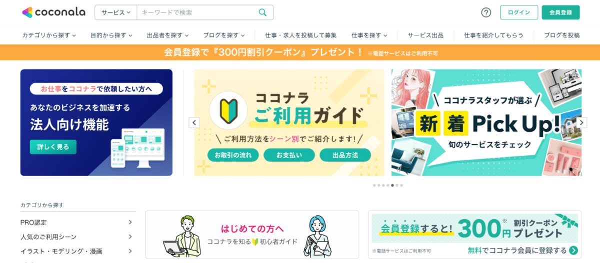Image resolution: width=600 pixels, height=263 pixels.
Task: Open はじめての方へ beginner guide banner
Action: [252, 235]
